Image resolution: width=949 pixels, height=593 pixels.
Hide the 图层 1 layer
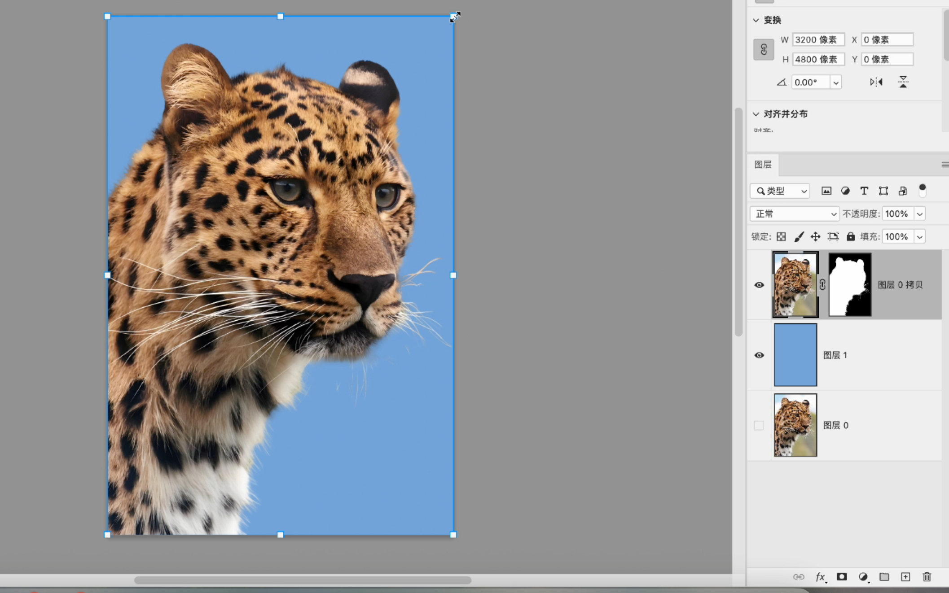point(759,355)
